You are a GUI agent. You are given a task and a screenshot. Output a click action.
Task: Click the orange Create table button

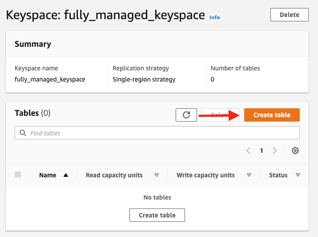coord(272,115)
